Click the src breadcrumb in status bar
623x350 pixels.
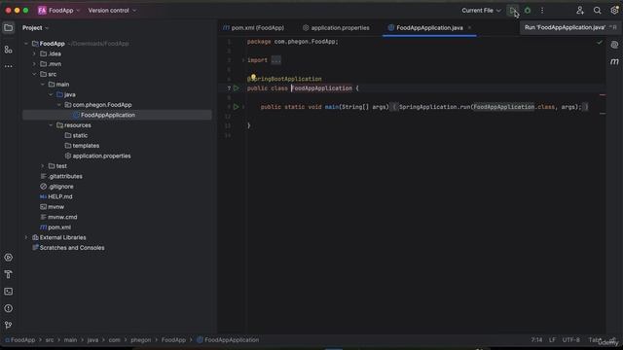(x=50, y=340)
